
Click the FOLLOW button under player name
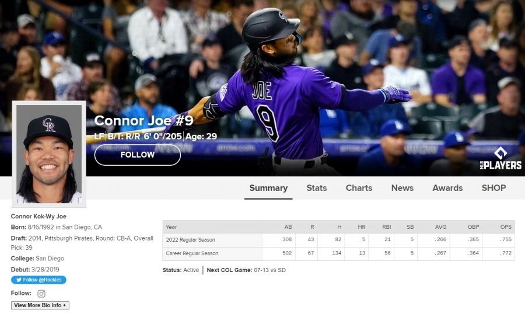138,155
